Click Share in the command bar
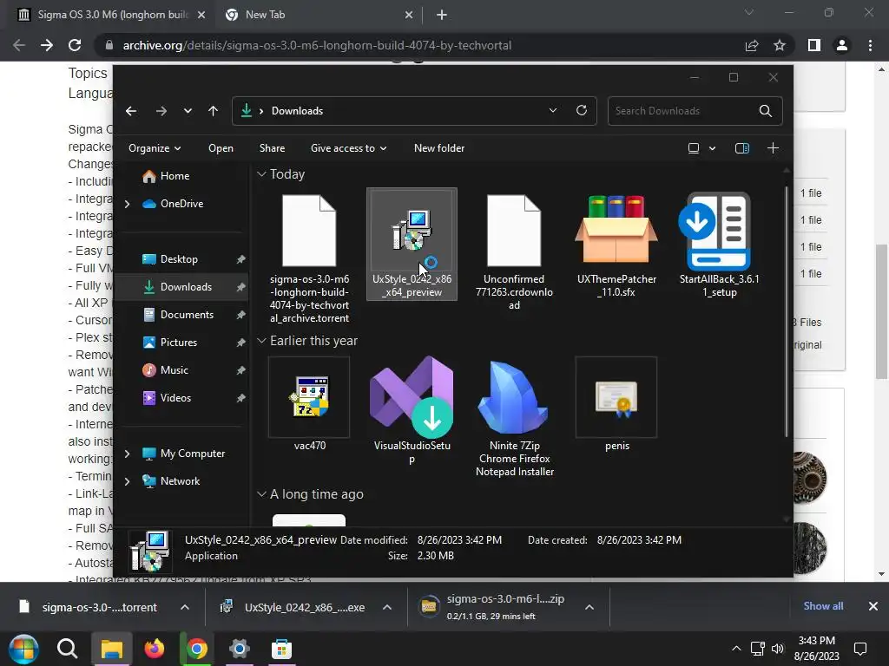This screenshot has height=666, width=889. [272, 147]
